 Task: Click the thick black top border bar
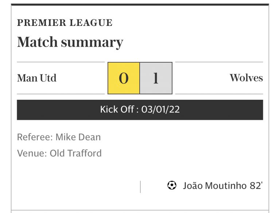pos(140,5)
